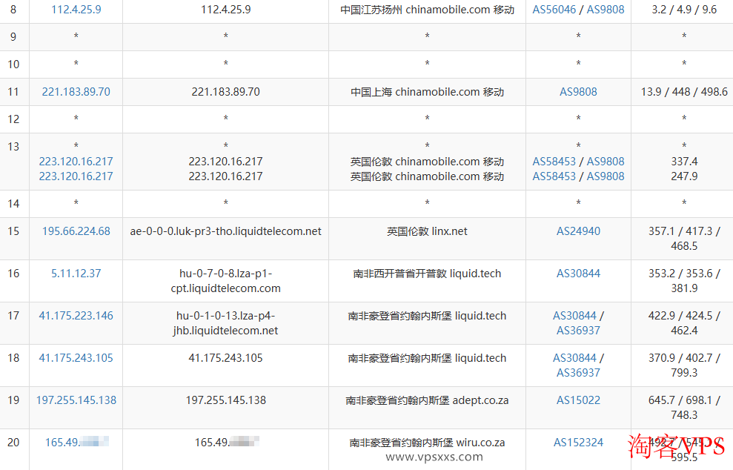Image resolution: width=733 pixels, height=470 pixels.
Task: Select latency 357.1 / 417.3 / 468.5
Action: (684, 239)
